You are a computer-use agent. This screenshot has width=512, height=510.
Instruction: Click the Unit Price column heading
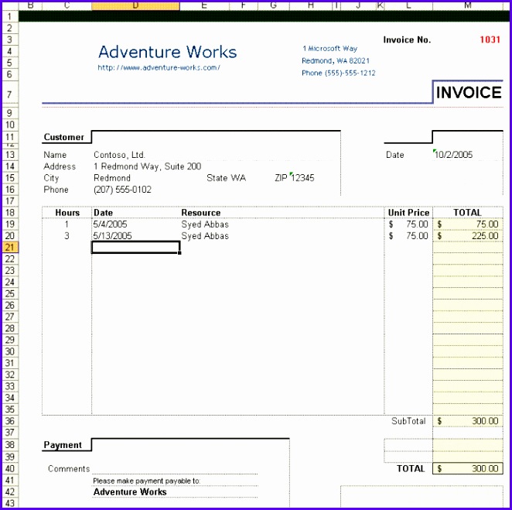pyautogui.click(x=408, y=213)
